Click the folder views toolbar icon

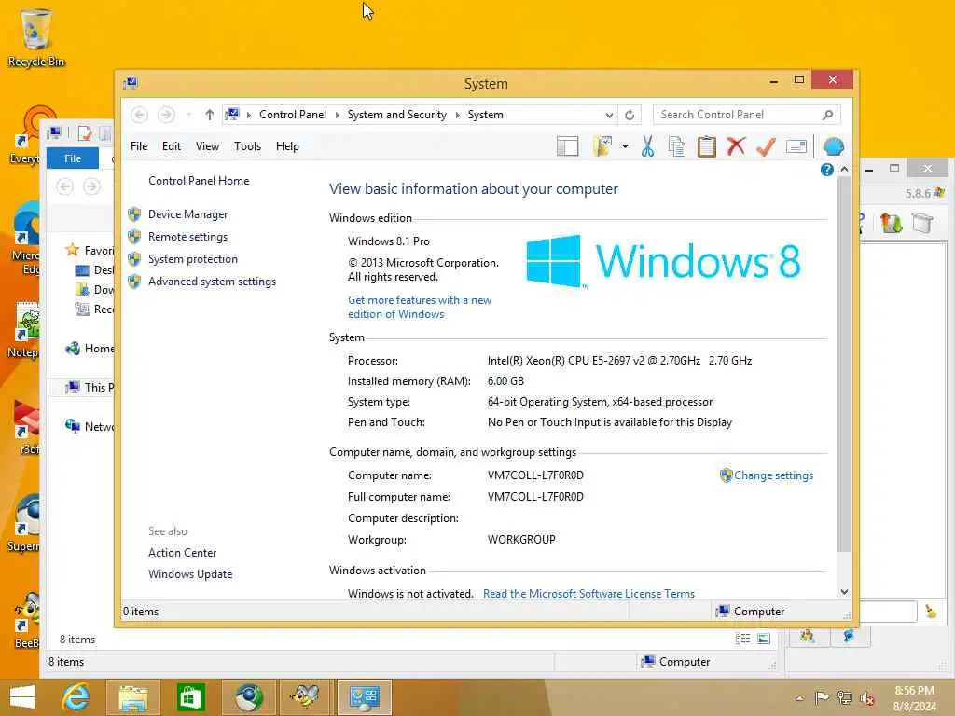point(602,146)
